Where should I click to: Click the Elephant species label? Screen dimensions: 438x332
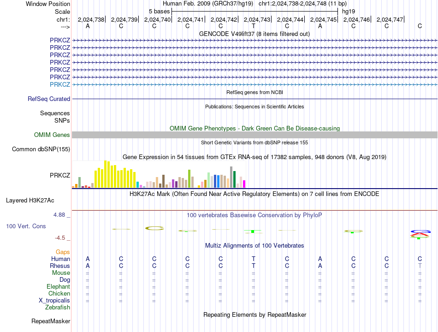point(58,287)
